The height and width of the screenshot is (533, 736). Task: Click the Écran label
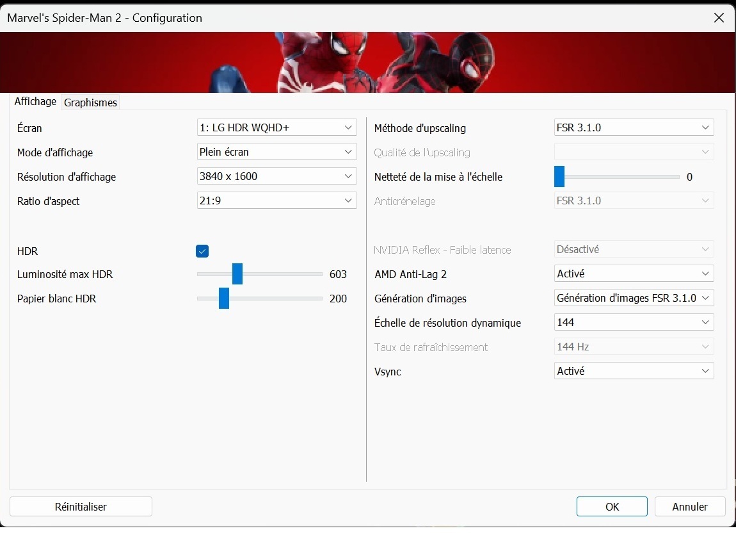pyautogui.click(x=29, y=128)
